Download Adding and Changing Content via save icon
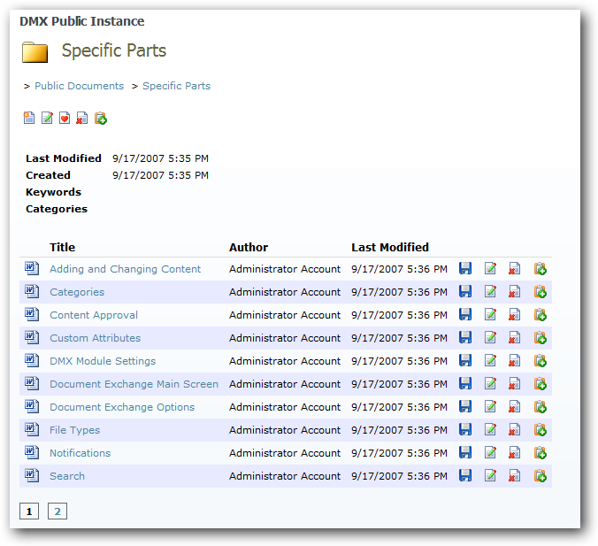Image resolution: width=598 pixels, height=546 pixels. 465,269
